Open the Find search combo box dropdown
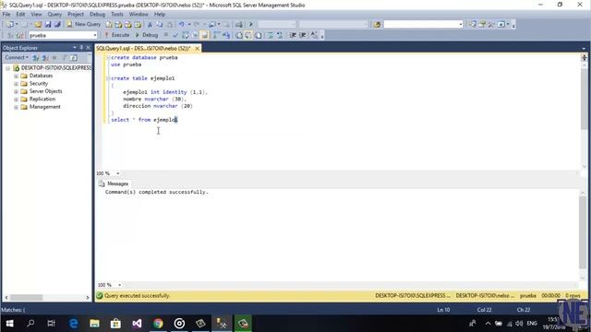 point(461,25)
